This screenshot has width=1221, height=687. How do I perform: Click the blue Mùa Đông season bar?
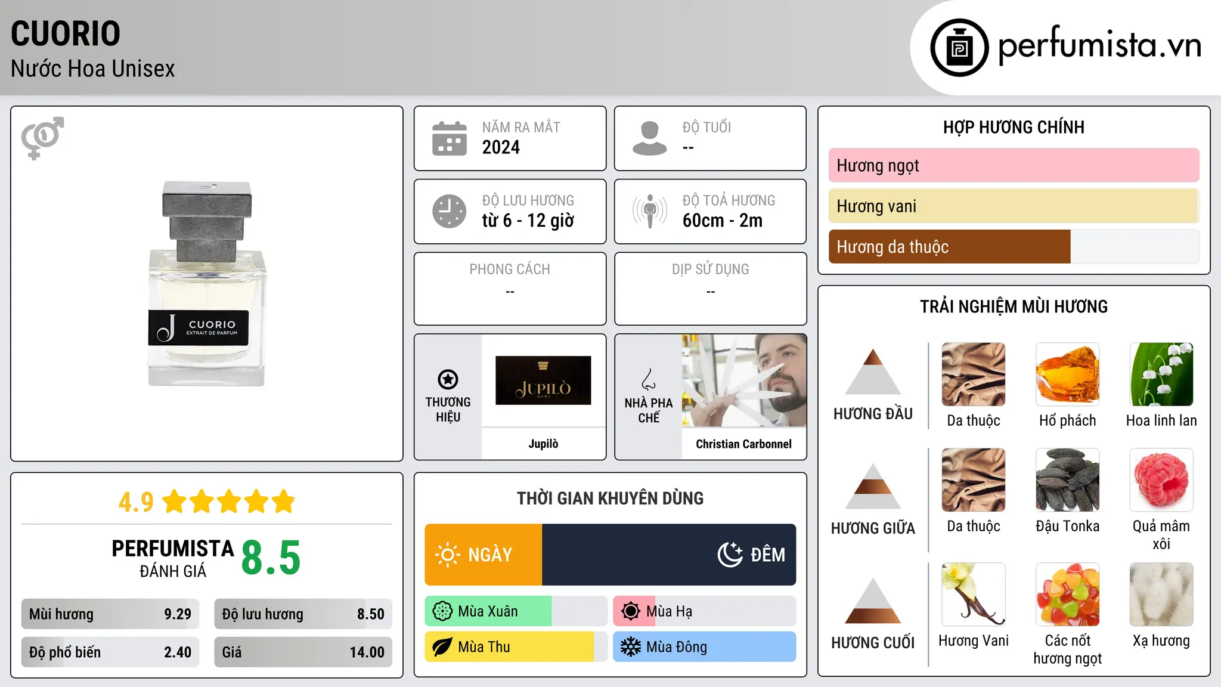point(705,647)
